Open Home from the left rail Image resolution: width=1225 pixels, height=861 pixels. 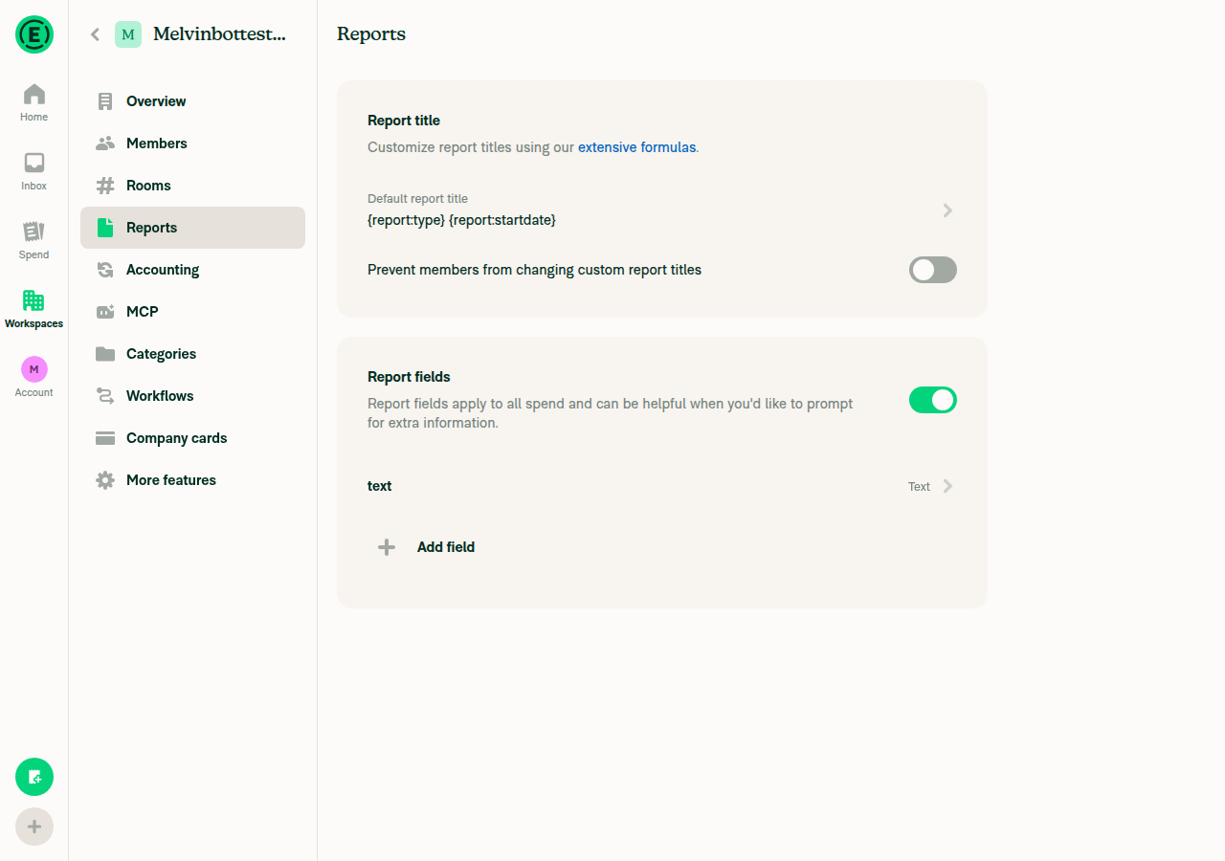pyautogui.click(x=34, y=102)
